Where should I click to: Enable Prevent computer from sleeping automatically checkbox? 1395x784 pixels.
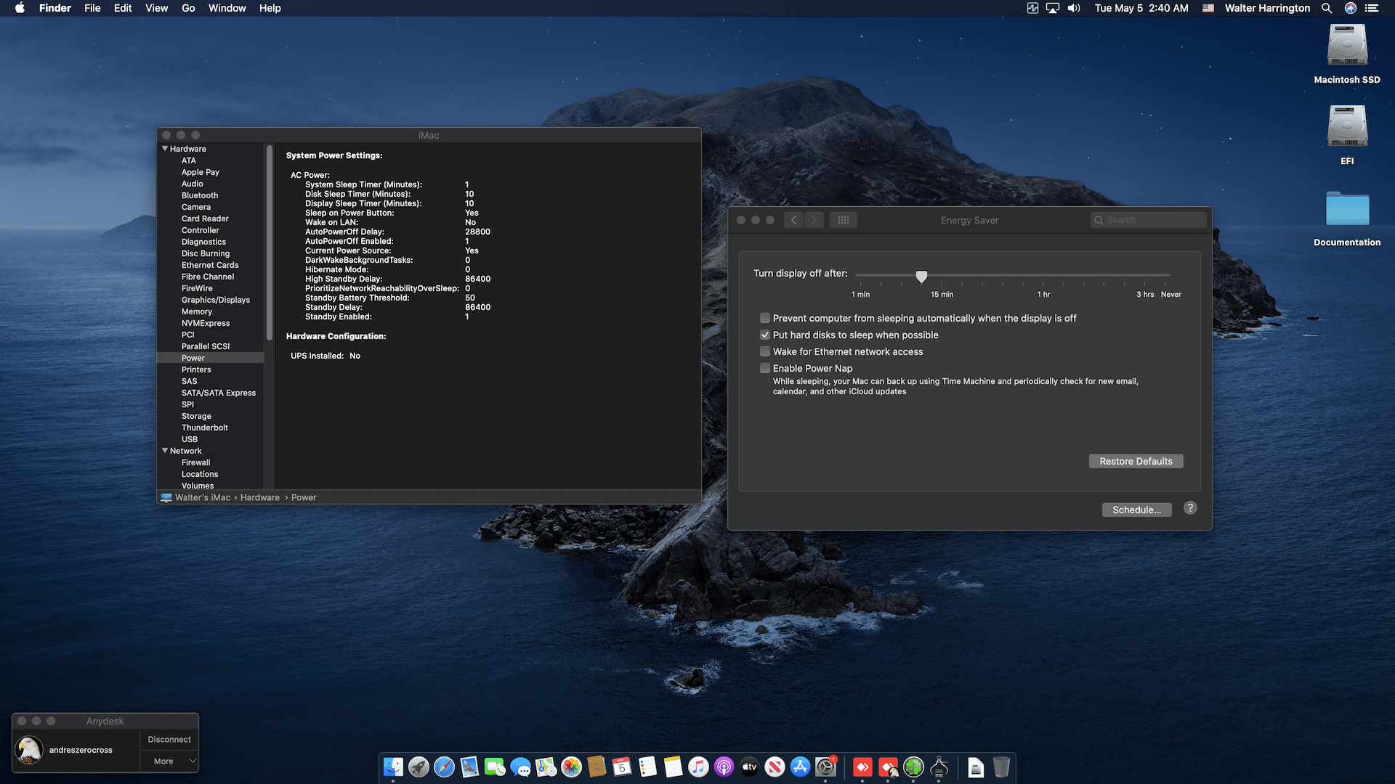[765, 318]
